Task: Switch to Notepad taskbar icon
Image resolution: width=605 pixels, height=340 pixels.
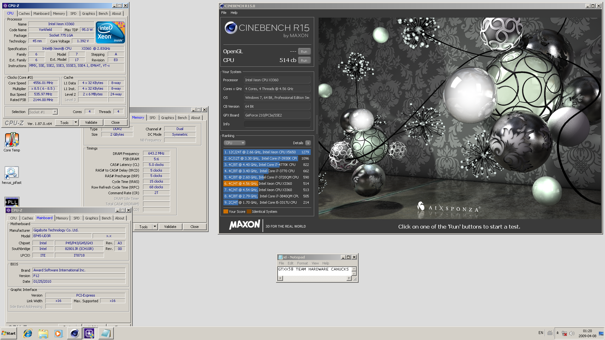Action: click(106, 333)
